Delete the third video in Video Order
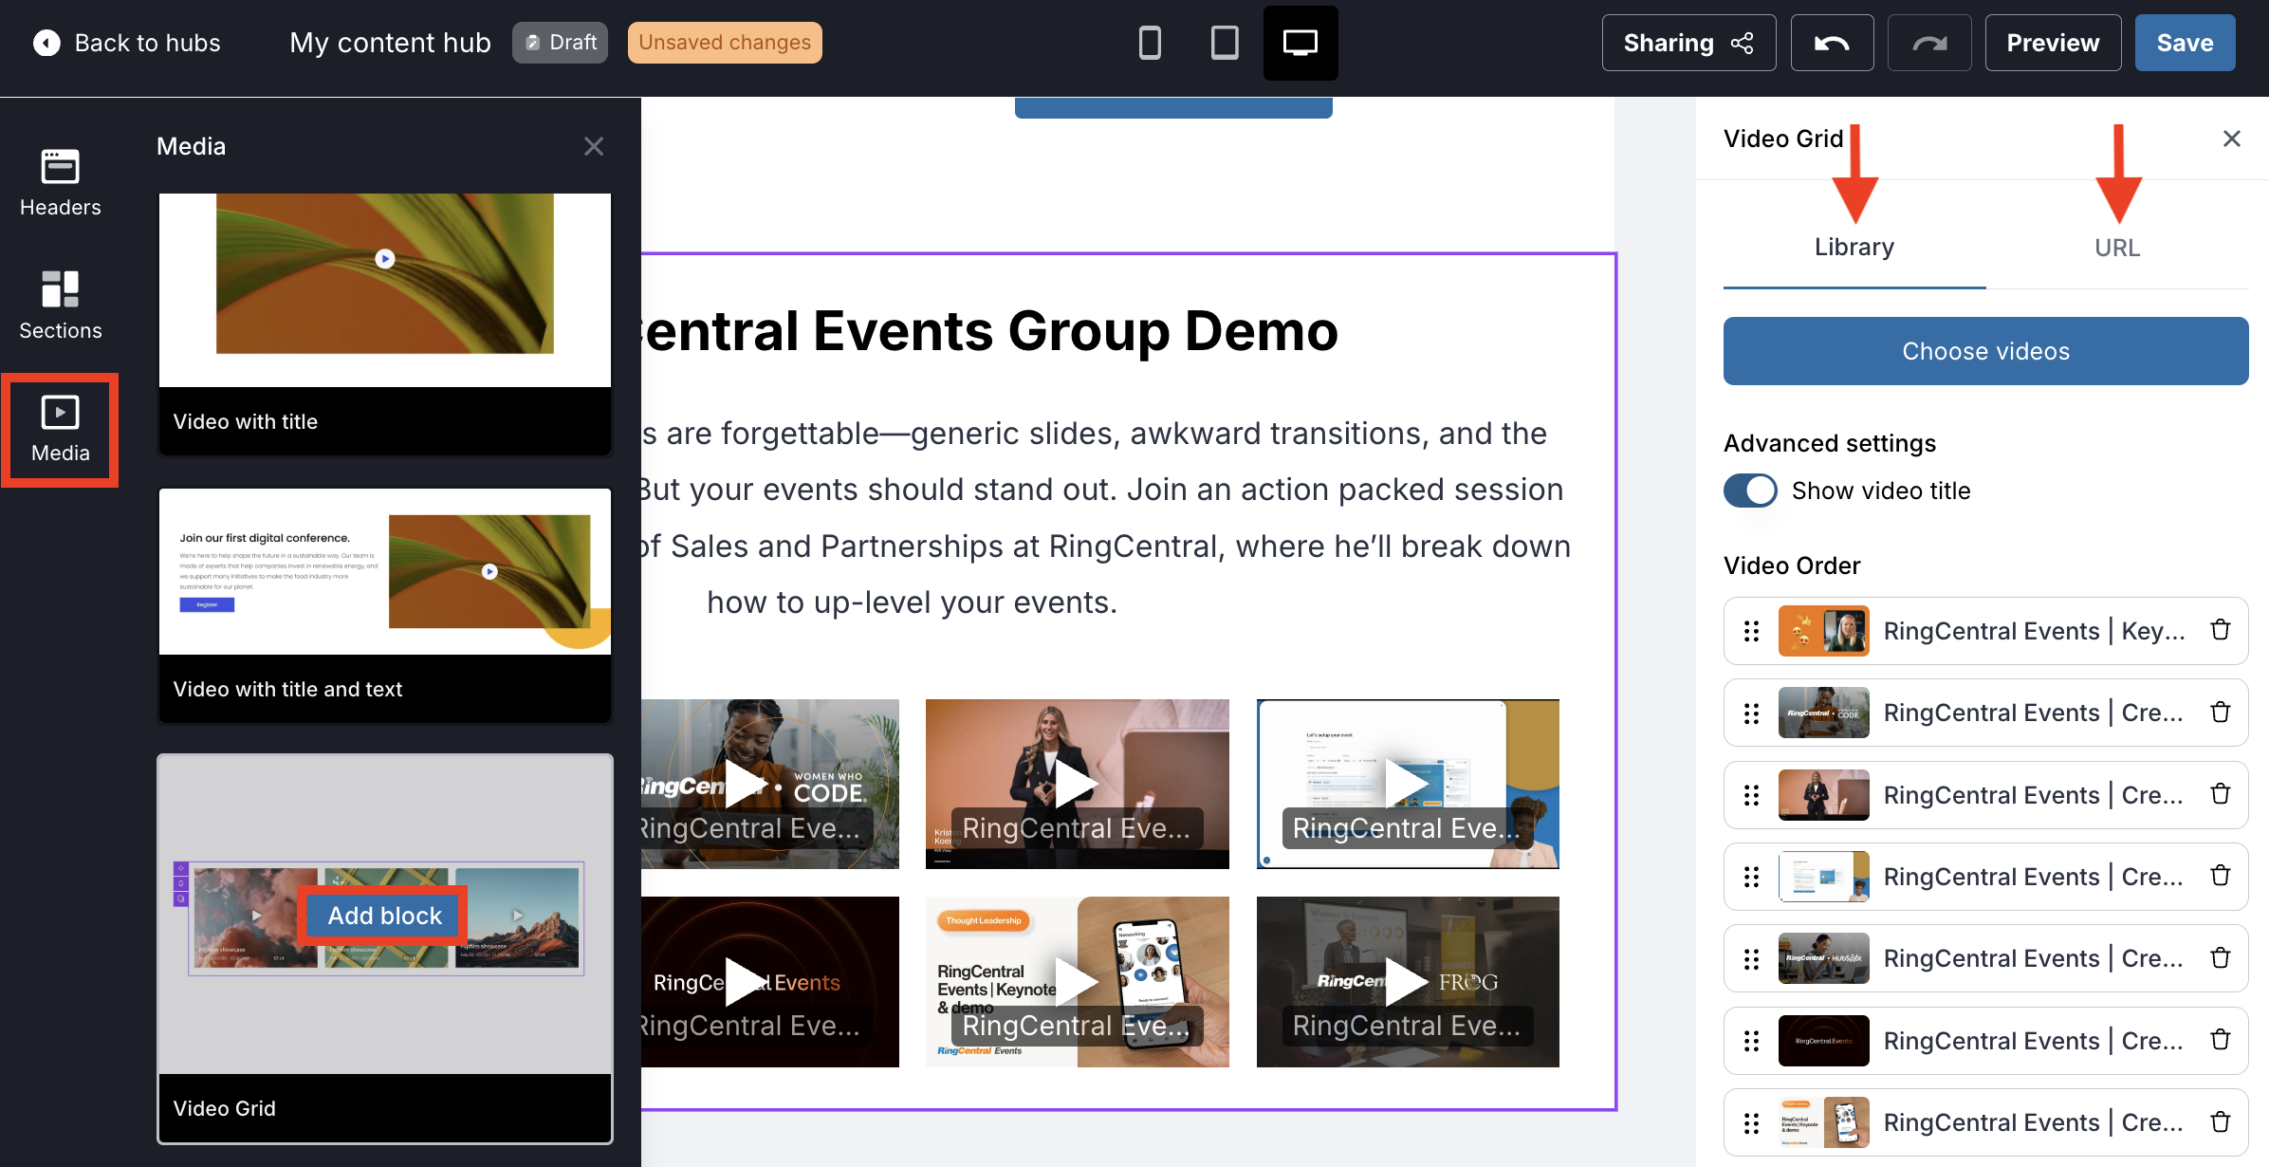2269x1167 pixels. tap(2220, 794)
